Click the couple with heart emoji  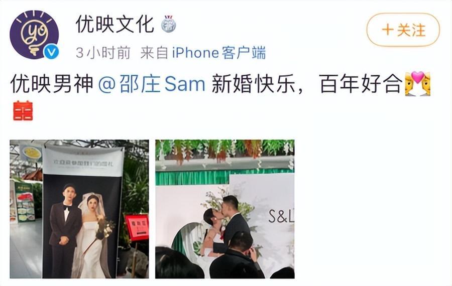click(418, 83)
